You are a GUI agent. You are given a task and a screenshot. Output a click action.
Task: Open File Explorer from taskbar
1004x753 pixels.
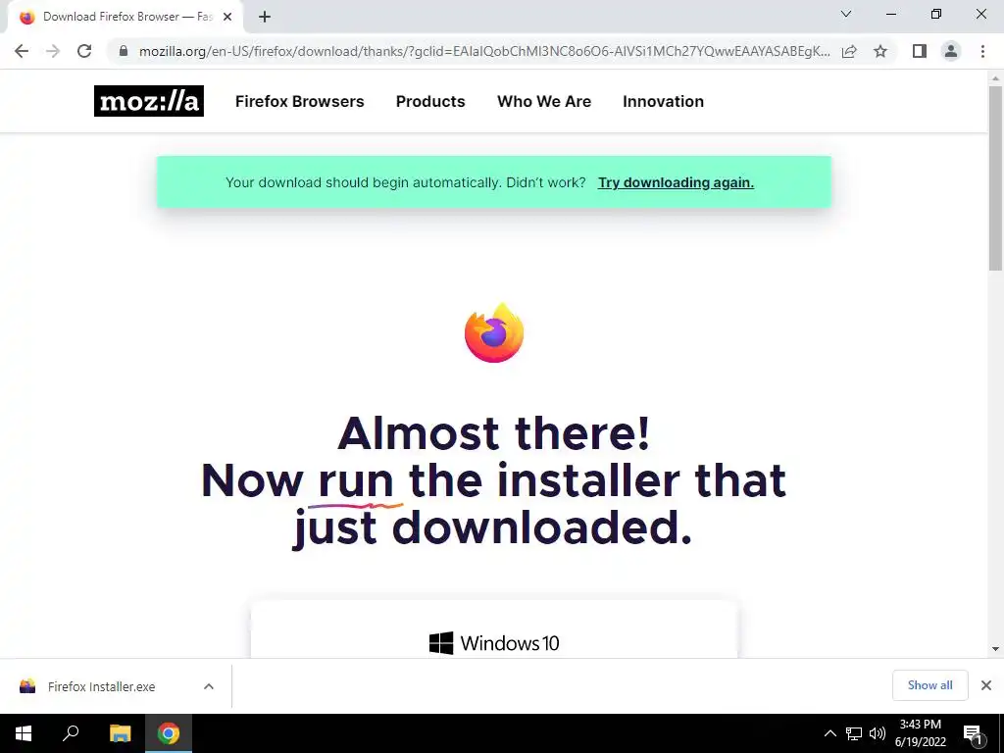(120, 733)
